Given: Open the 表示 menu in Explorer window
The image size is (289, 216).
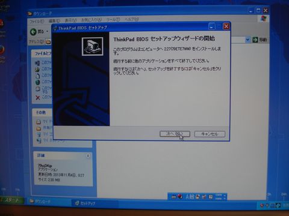Looking at the screenshot, I should tap(70, 20).
